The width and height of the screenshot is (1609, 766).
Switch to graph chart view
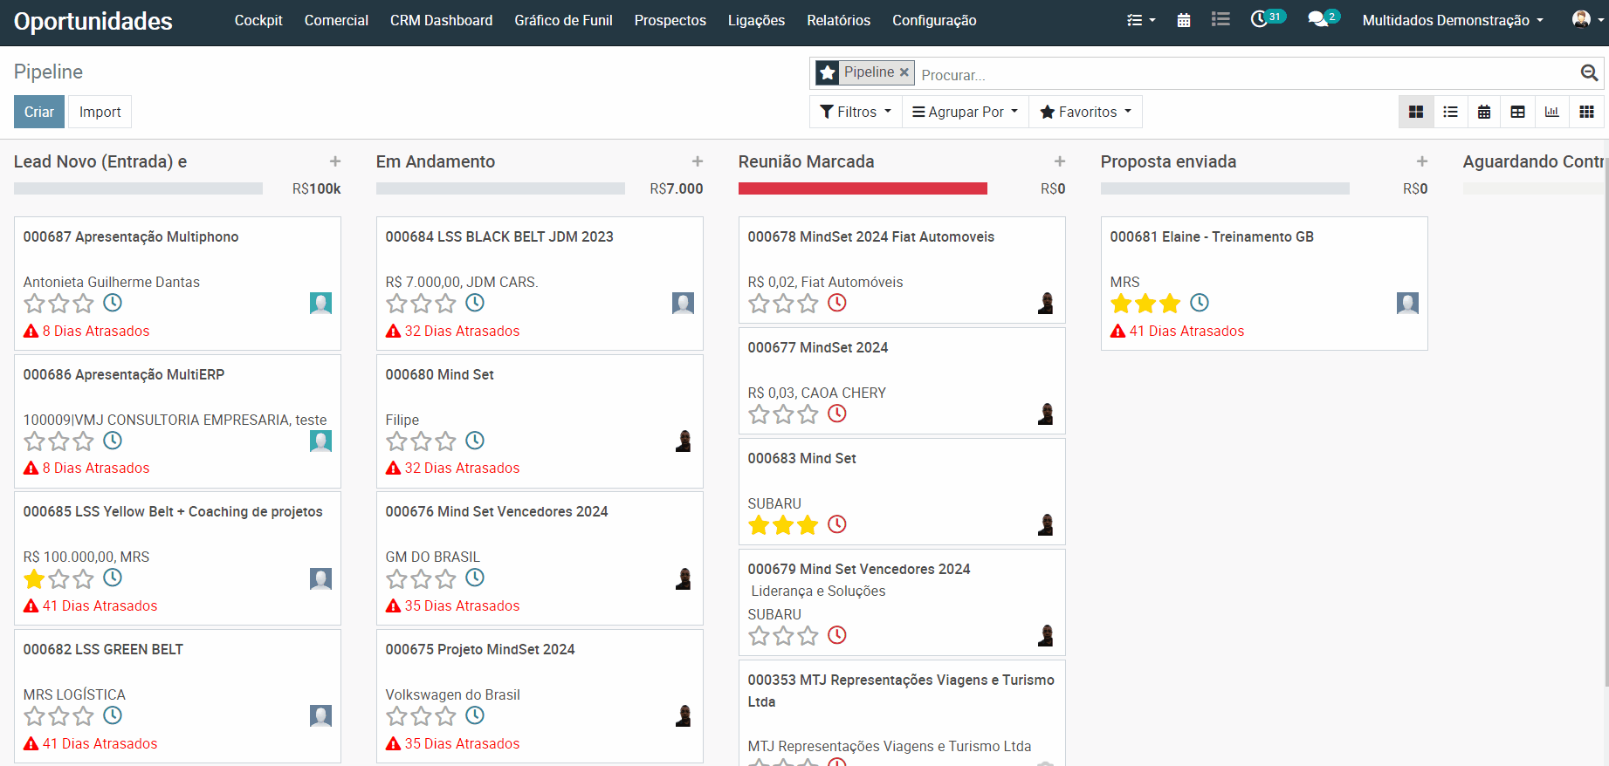tap(1552, 112)
